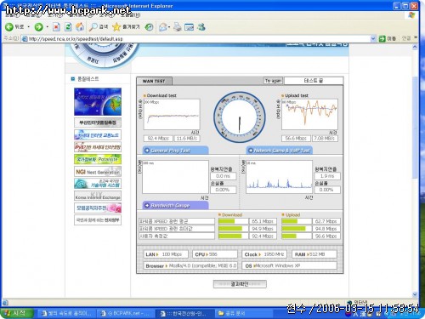Go to the home page via Home icon
425x319 pixels.
pyautogui.click(x=80, y=27)
